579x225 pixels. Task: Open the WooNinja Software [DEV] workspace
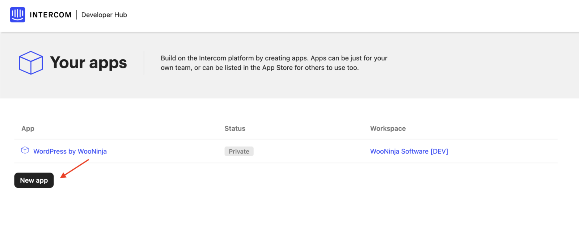tap(409, 151)
